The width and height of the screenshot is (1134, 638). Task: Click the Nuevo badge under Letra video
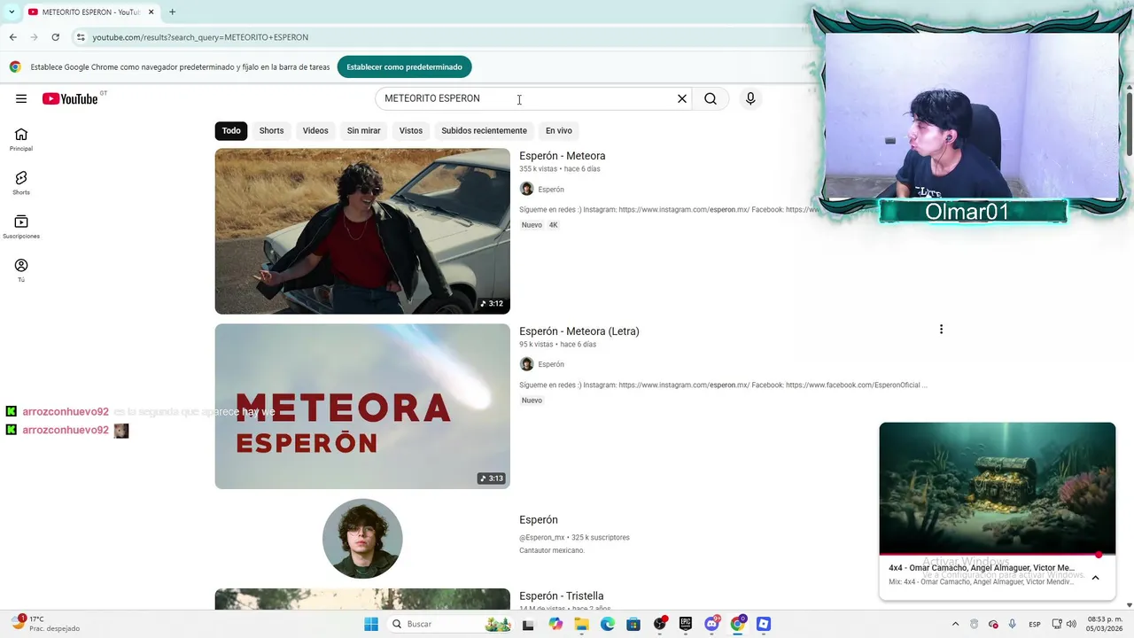[x=532, y=401]
